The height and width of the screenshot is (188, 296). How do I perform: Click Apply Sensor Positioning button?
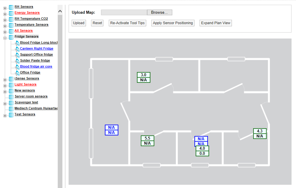point(173,23)
